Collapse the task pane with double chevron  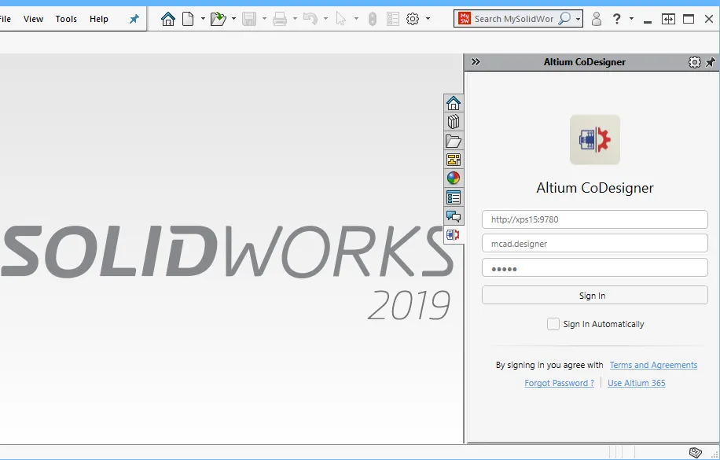coord(476,61)
